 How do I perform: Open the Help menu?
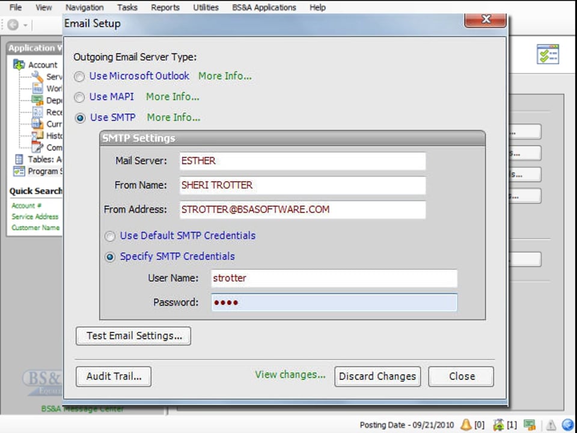317,7
